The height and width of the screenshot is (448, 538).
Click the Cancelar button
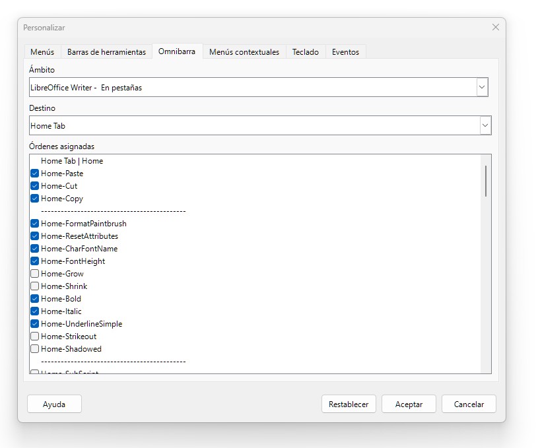click(x=469, y=404)
